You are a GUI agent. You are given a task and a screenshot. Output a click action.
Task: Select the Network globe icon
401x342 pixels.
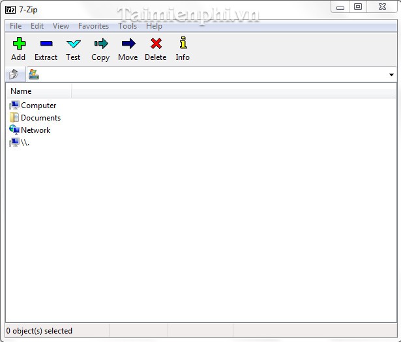click(x=14, y=130)
